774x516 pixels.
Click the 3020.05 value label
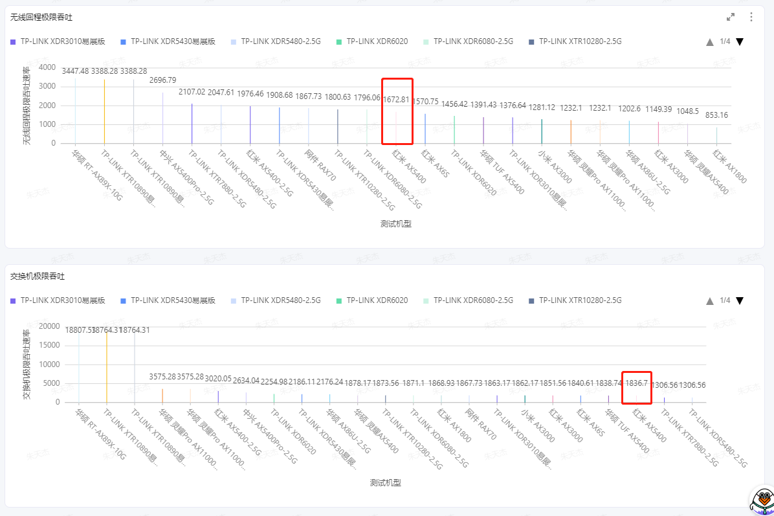point(218,379)
